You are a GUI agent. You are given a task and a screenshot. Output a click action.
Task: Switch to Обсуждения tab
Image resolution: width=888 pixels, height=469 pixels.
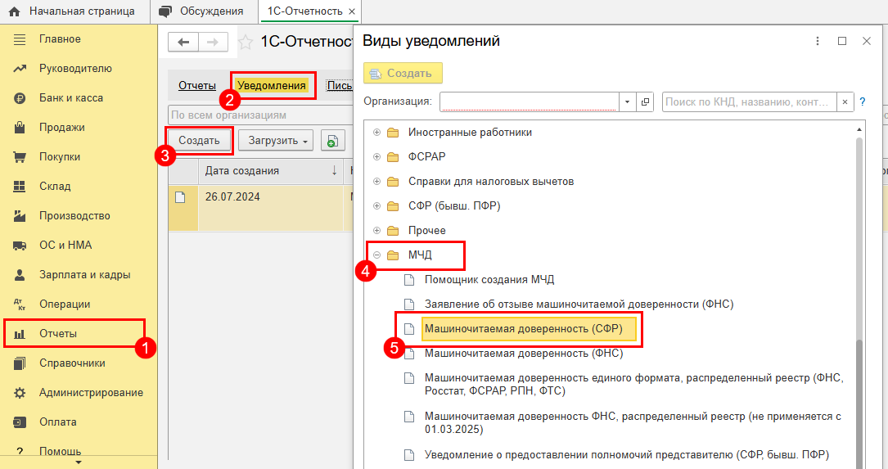(203, 11)
